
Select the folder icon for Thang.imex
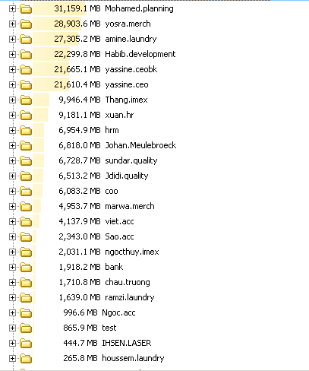click(26, 100)
